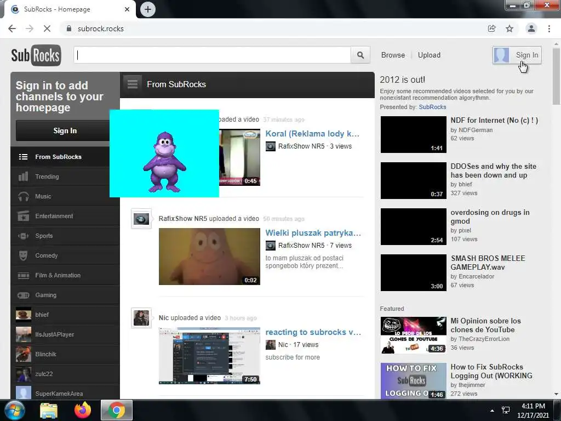Image resolution: width=561 pixels, height=421 pixels.
Task: Click SubRocks presenter link
Action: 432,107
